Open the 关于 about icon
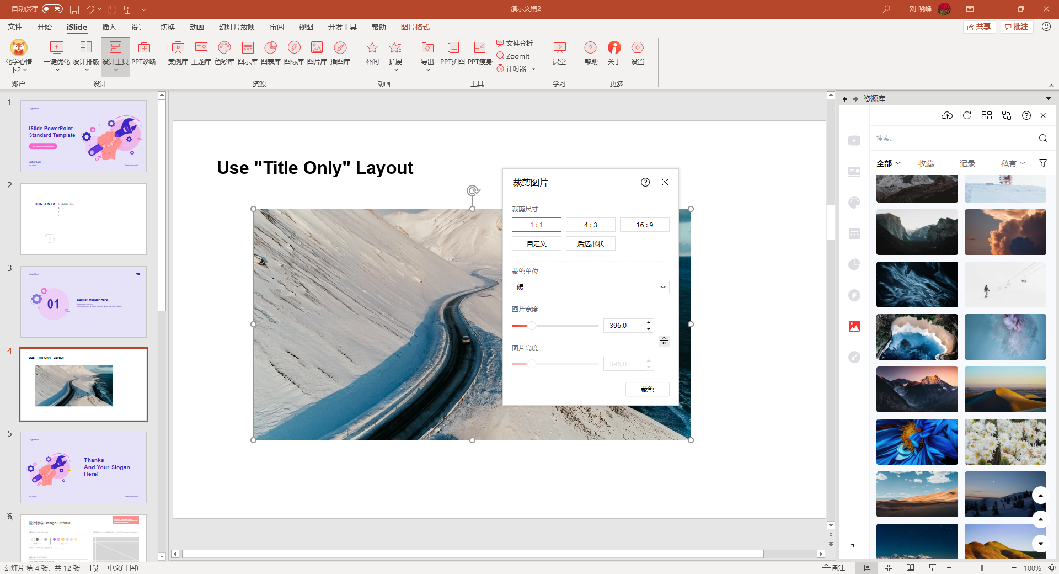The image size is (1059, 574). 614,54
